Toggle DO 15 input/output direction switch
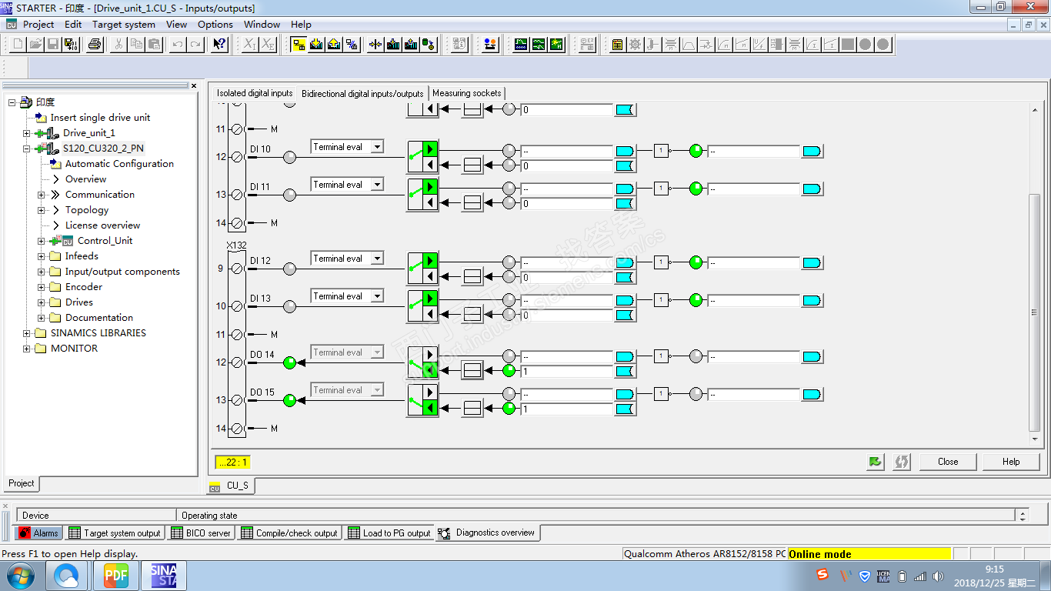 tap(422, 399)
